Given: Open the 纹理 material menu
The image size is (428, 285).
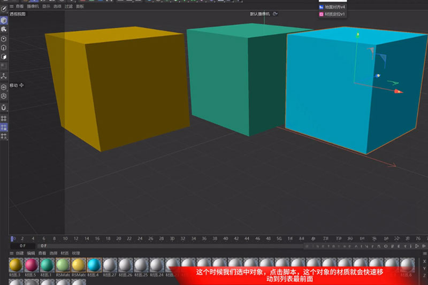Looking at the screenshot, I should (76, 253).
